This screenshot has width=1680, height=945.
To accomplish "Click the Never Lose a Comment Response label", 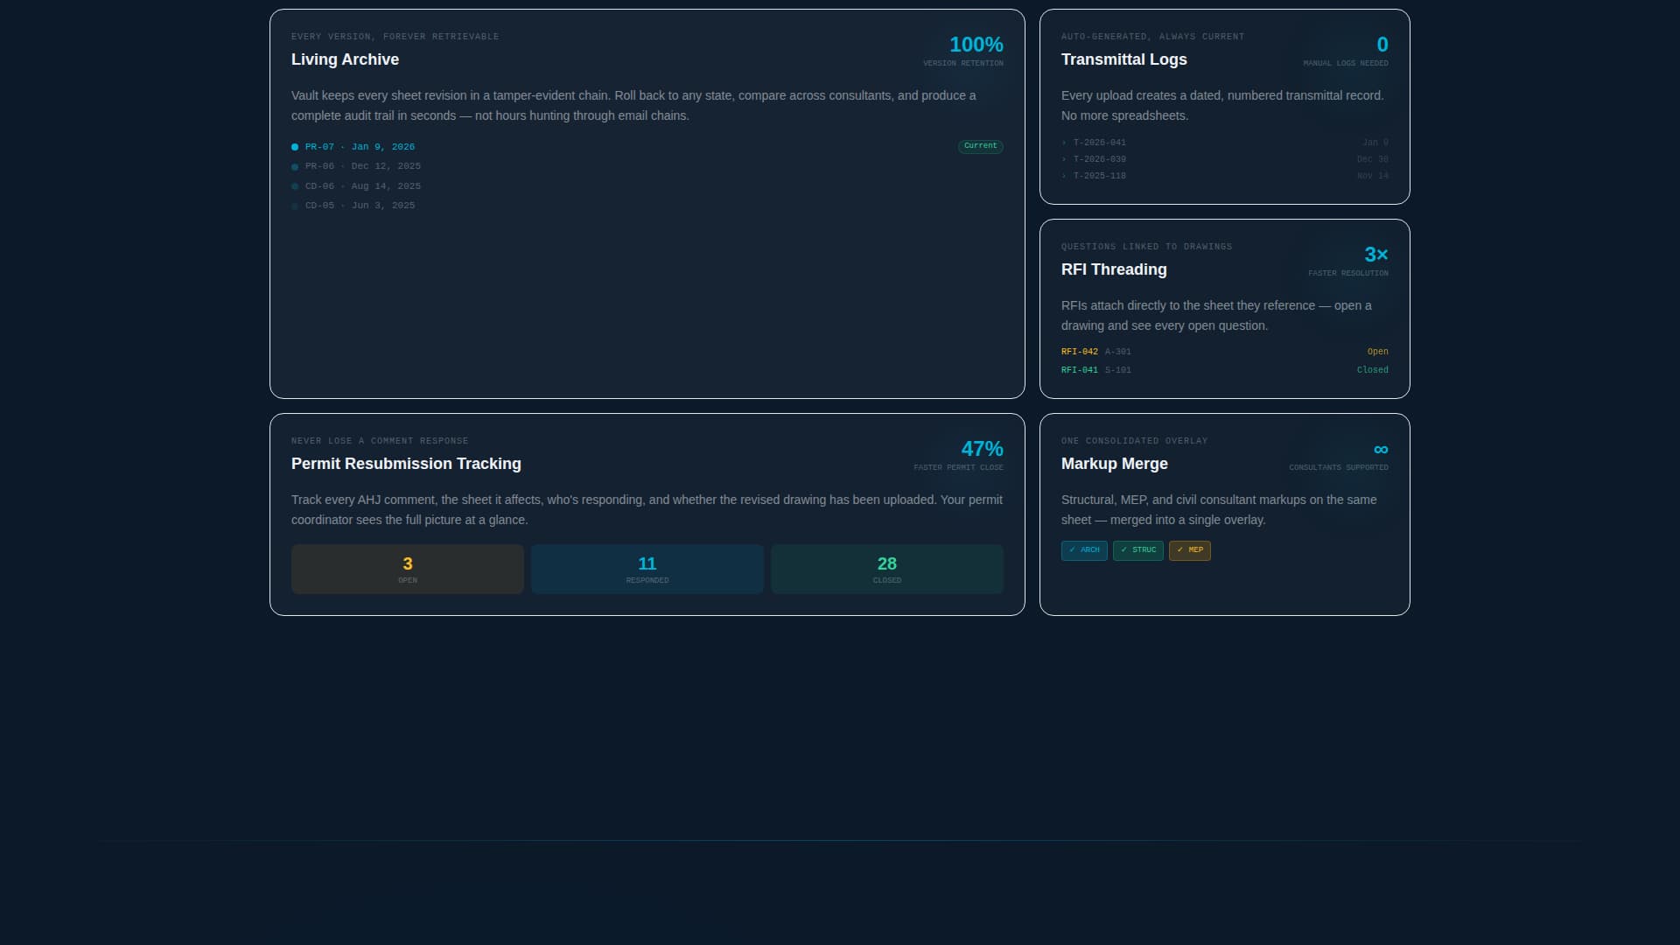I will click(x=380, y=441).
